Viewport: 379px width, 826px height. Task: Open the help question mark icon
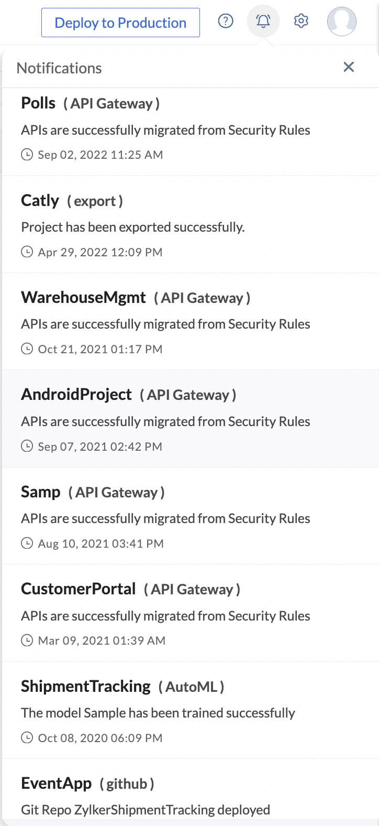click(226, 21)
